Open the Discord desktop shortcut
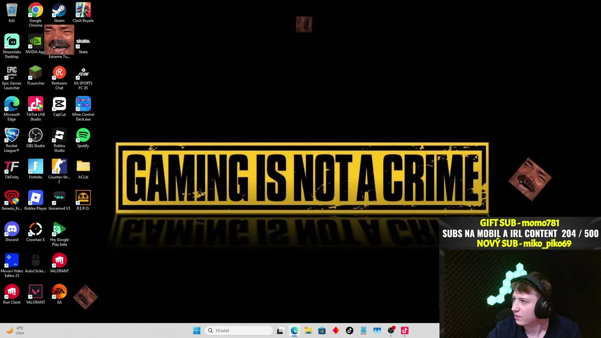 (12, 232)
